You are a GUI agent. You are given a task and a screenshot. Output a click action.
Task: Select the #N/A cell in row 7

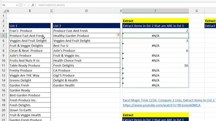tap(155, 46)
